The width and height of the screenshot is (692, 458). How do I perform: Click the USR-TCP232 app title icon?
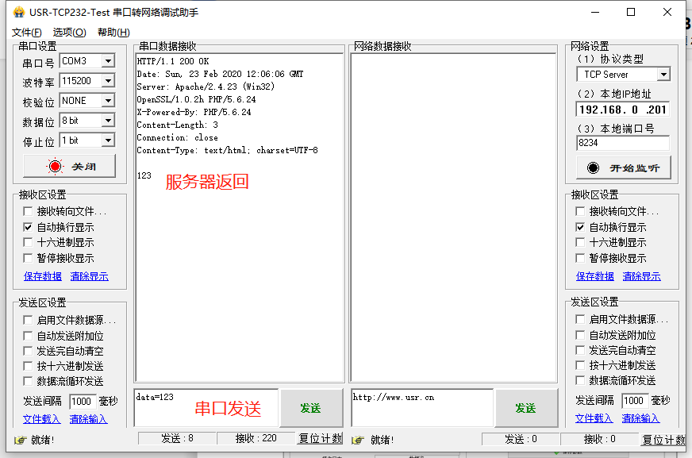tap(19, 13)
